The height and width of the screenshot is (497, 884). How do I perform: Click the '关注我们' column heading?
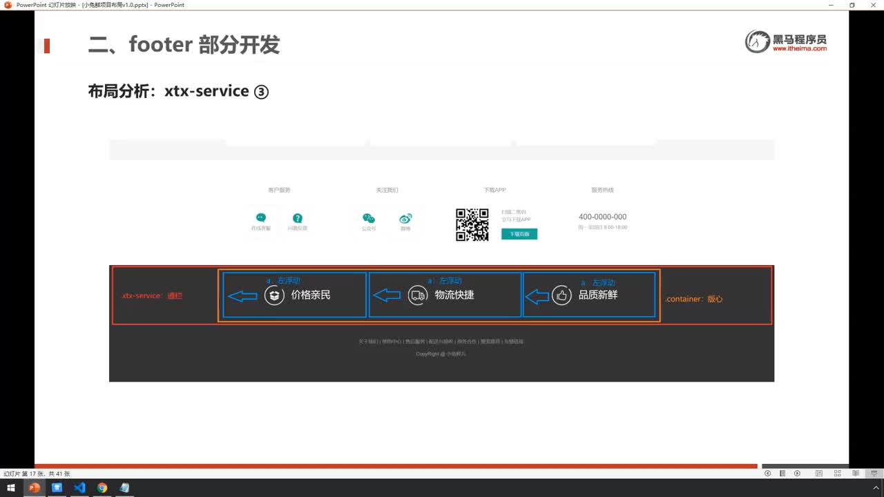tap(387, 190)
